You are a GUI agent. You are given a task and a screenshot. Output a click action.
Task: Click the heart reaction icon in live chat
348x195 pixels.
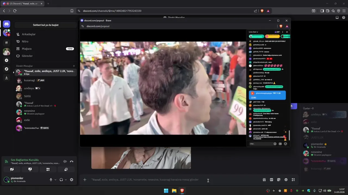point(285,144)
